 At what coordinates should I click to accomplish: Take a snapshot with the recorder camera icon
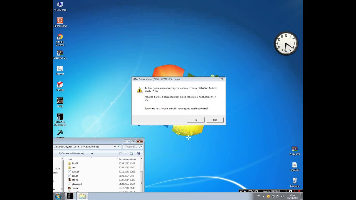(x=291, y=191)
